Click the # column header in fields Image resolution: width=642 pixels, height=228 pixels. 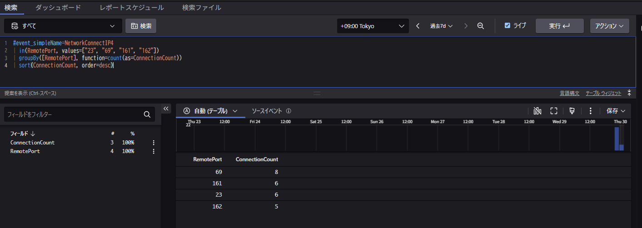point(113,134)
